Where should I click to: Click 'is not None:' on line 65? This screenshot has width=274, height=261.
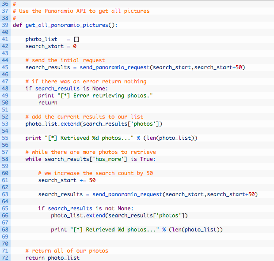pos(114,209)
